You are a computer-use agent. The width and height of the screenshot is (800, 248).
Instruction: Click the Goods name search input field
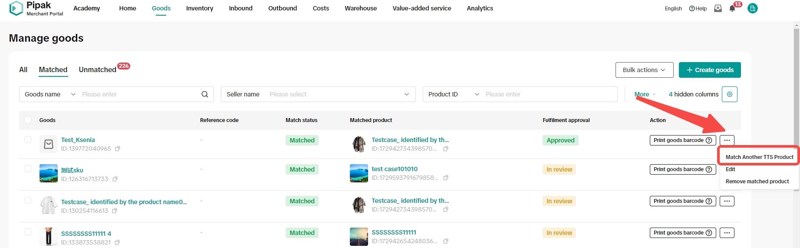(139, 94)
